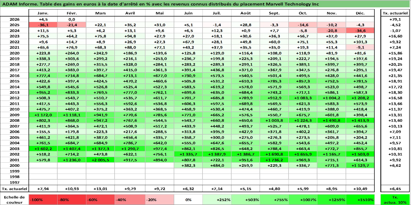This screenshot has height=205, width=411.
Task: Click the 0% white scale swatch
Action: (x=188, y=200)
